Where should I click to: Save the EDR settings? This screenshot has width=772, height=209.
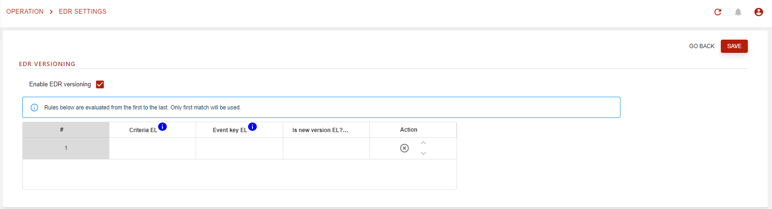coord(734,46)
